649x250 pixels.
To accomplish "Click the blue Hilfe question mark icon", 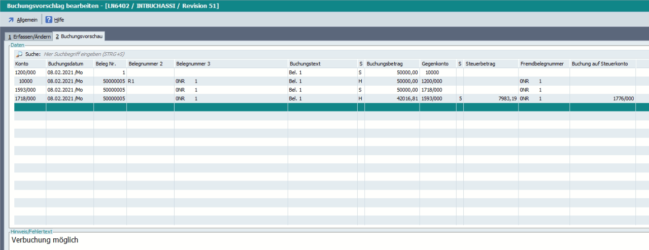I will click(x=49, y=20).
